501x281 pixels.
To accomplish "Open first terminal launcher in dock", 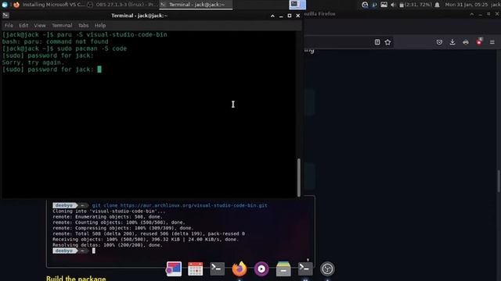I will (218, 269).
